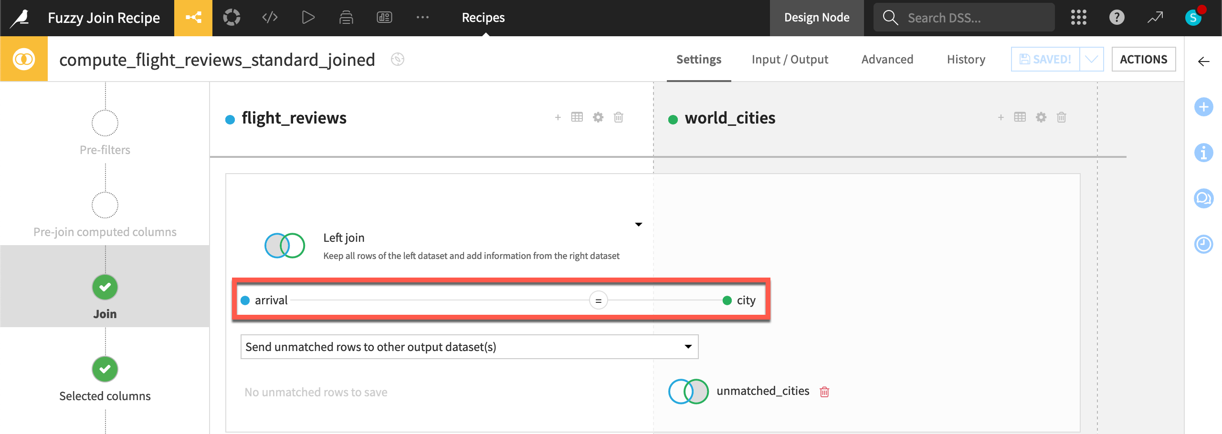This screenshot has height=434, width=1222.
Task: Click the green check on the Join step
Action: [105, 287]
